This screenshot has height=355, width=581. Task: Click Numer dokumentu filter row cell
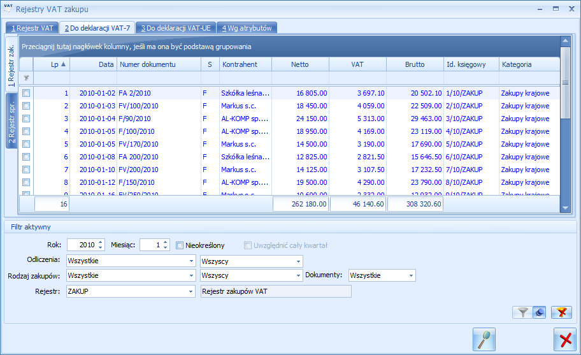pyautogui.click(x=159, y=78)
